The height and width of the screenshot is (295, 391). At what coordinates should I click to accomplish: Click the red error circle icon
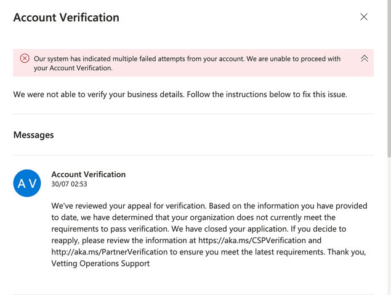25,59
